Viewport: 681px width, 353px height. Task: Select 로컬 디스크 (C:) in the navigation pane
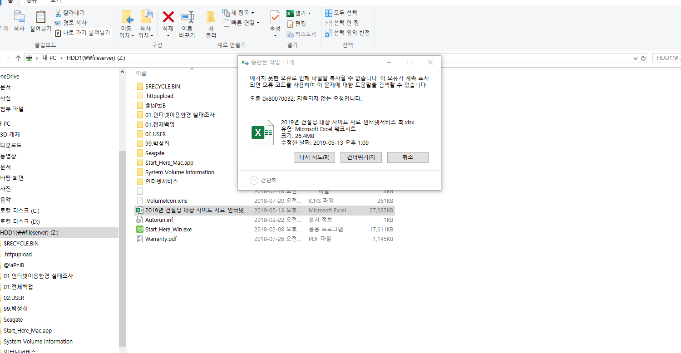[20, 211]
